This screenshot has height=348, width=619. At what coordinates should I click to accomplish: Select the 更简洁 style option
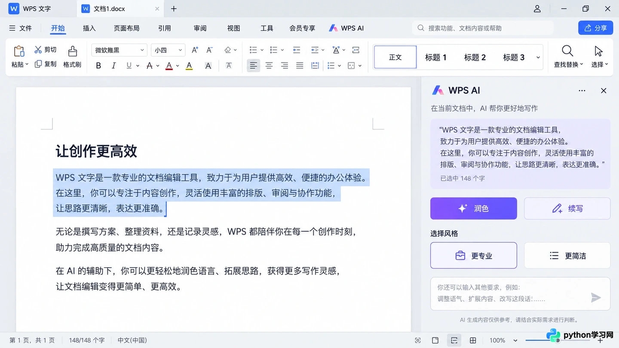tap(567, 256)
